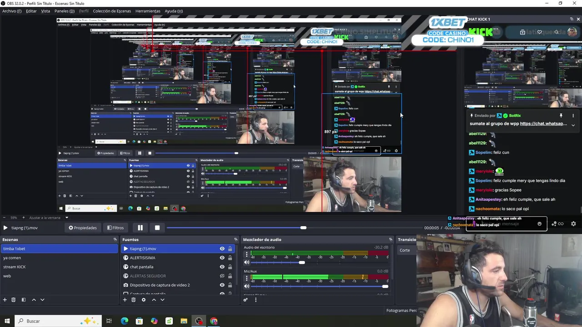Click the Filtros button

pyautogui.click(x=115, y=228)
